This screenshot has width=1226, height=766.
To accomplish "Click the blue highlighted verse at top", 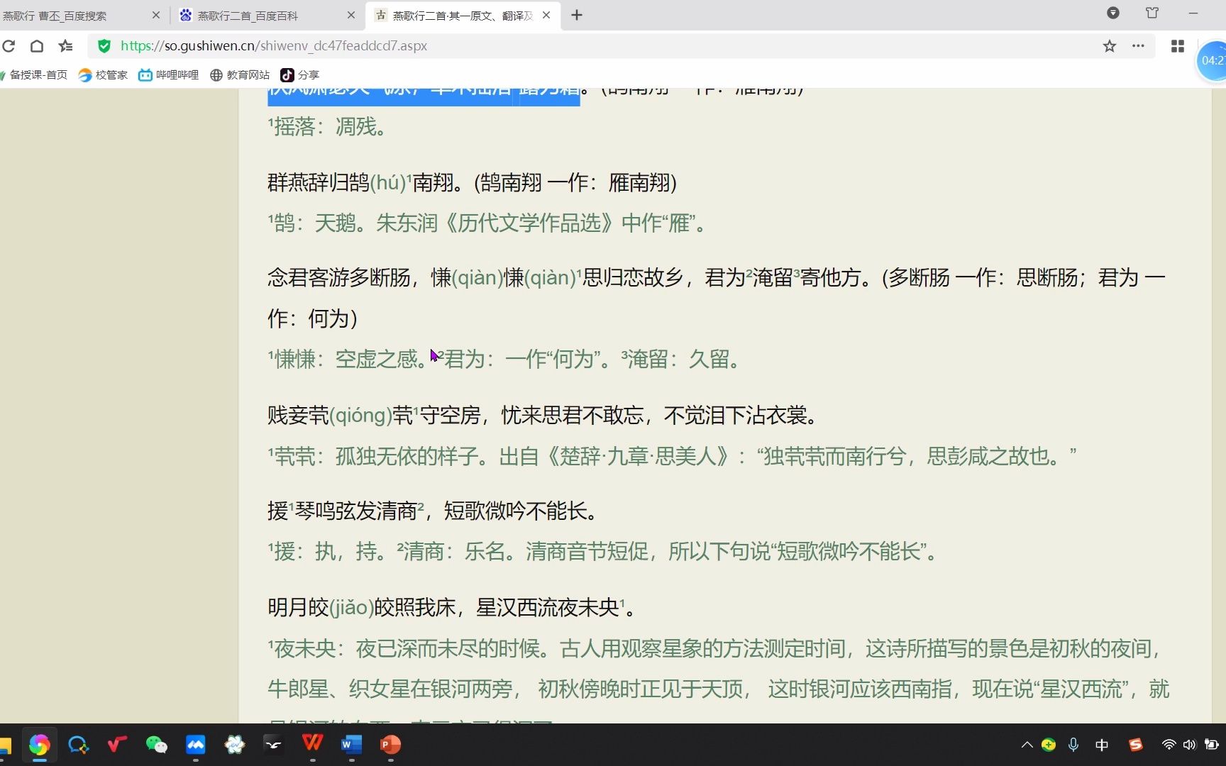I will point(424,96).
